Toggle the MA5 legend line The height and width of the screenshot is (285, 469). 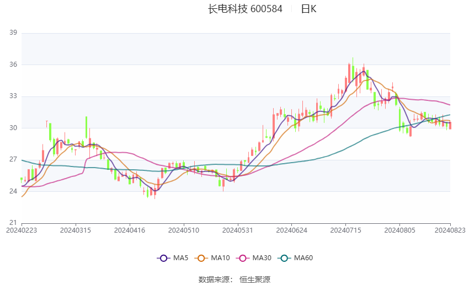click(172, 258)
